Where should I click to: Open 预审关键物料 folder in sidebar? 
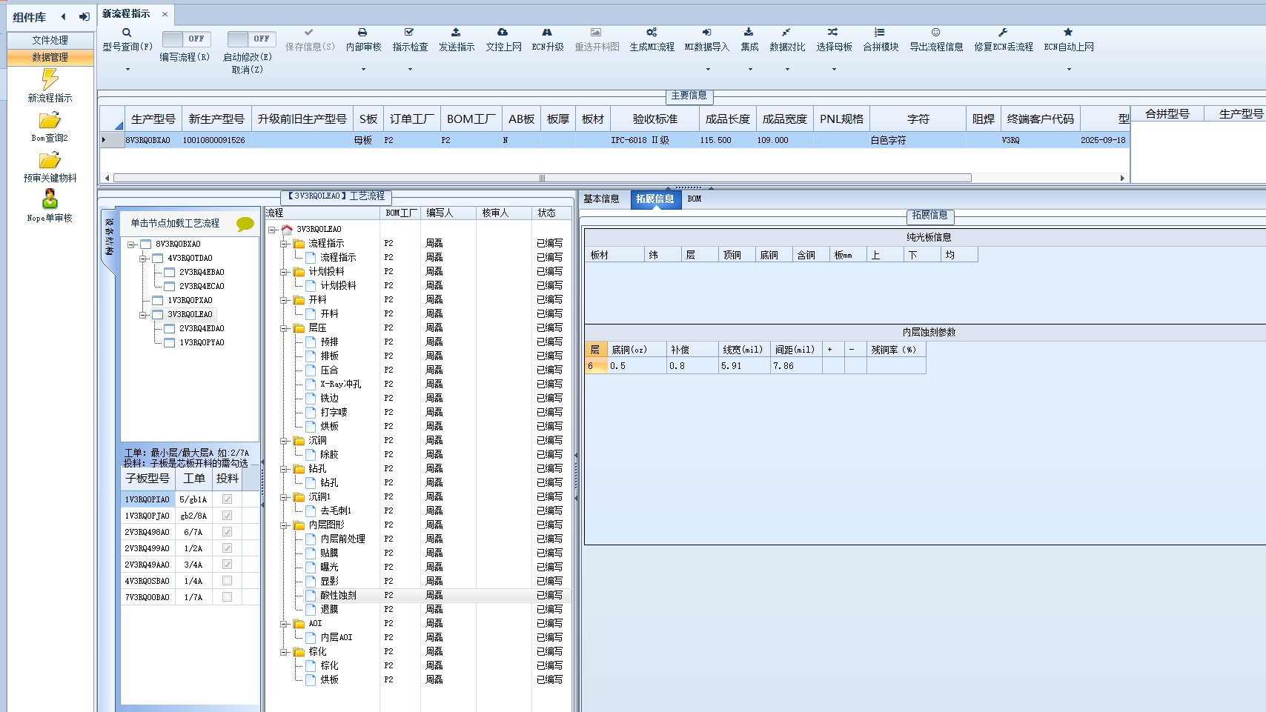pos(50,160)
